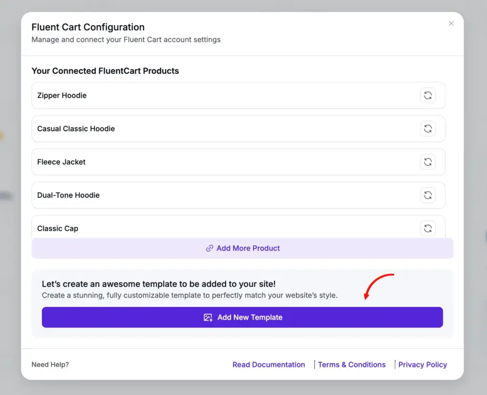Click the image icon on Add New Template

click(207, 317)
